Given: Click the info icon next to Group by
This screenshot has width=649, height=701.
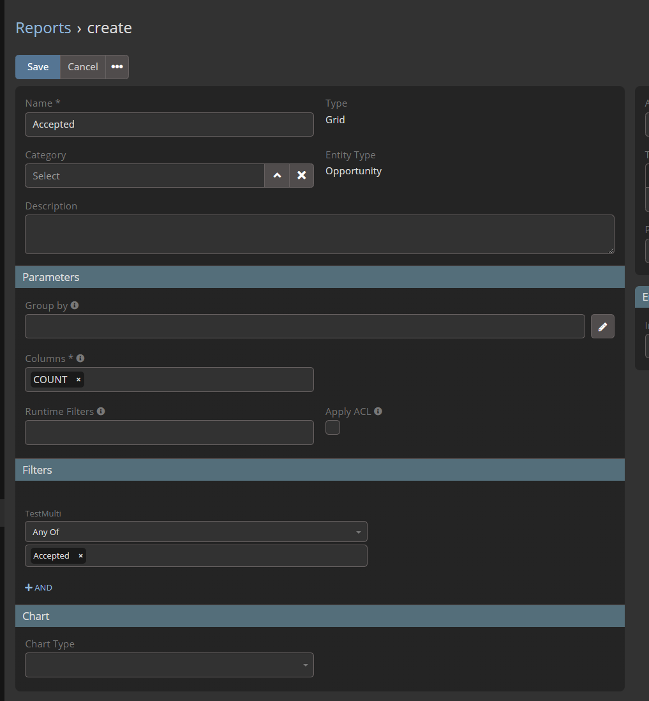Looking at the screenshot, I should [75, 306].
